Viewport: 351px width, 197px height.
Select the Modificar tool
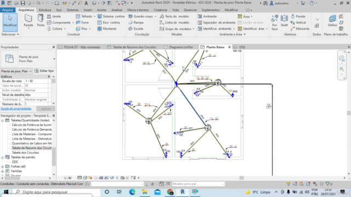(x=10, y=22)
